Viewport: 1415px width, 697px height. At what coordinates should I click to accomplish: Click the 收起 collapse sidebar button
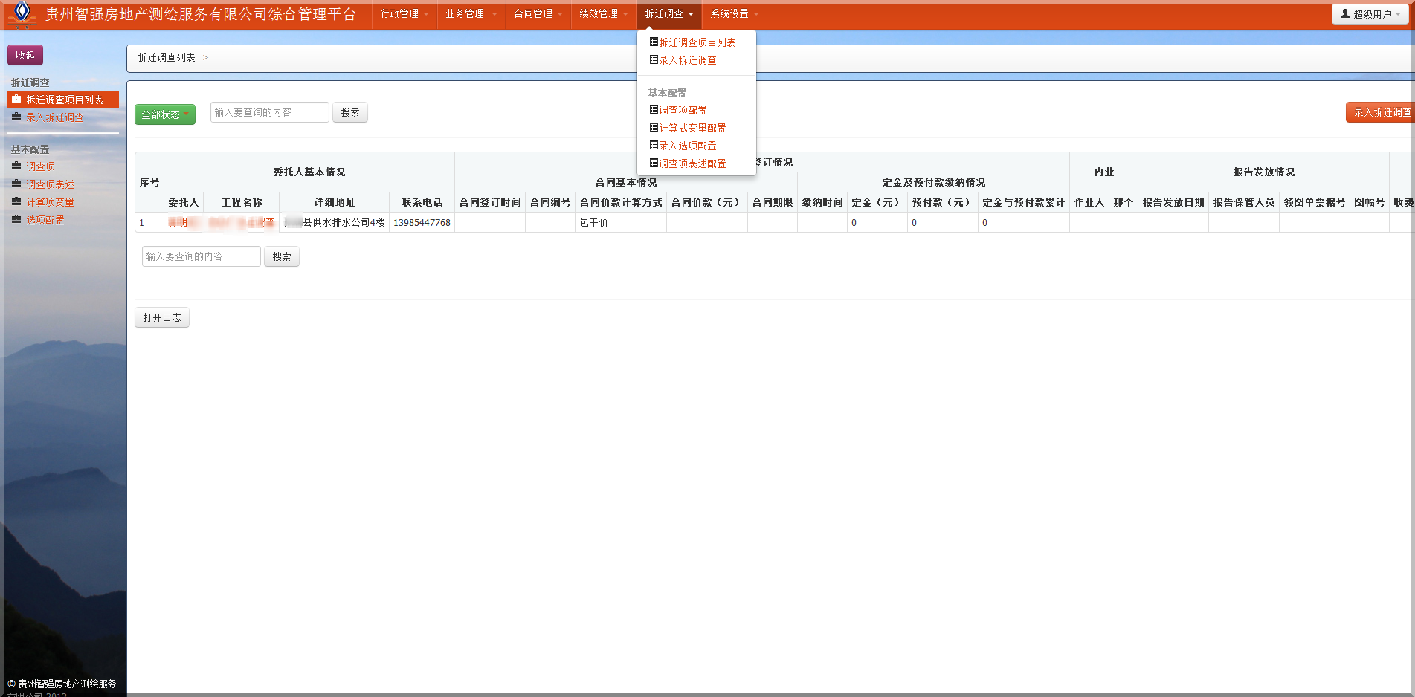25,55
